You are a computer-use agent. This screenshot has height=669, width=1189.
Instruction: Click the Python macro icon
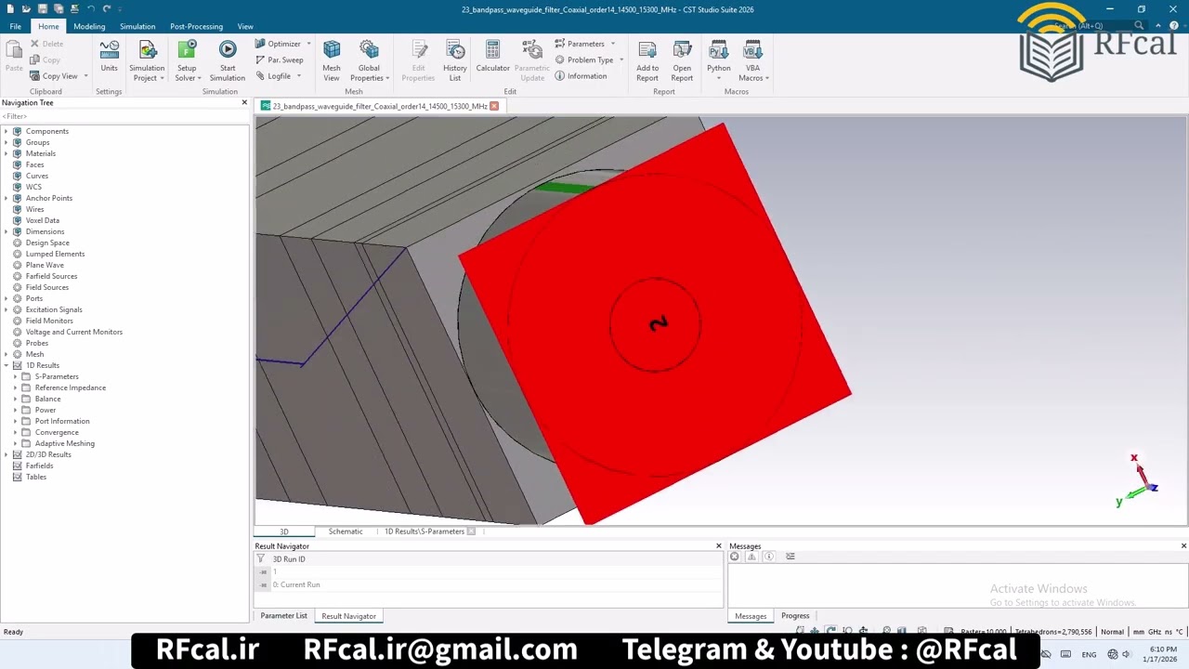pos(718,58)
